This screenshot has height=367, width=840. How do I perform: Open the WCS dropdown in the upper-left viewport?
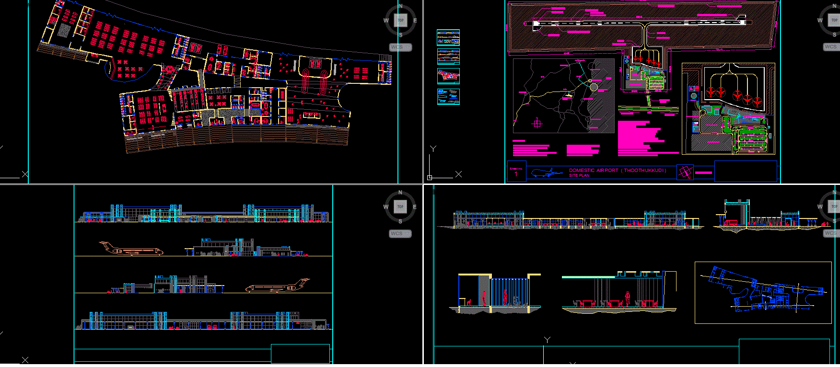[400, 47]
